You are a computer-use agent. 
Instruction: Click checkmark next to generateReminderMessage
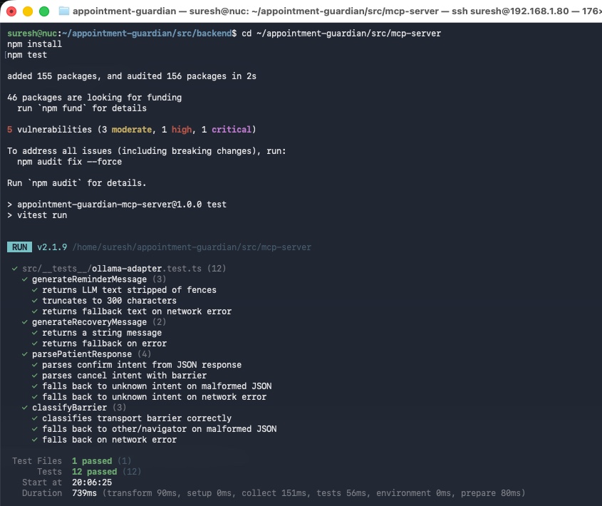pos(25,279)
